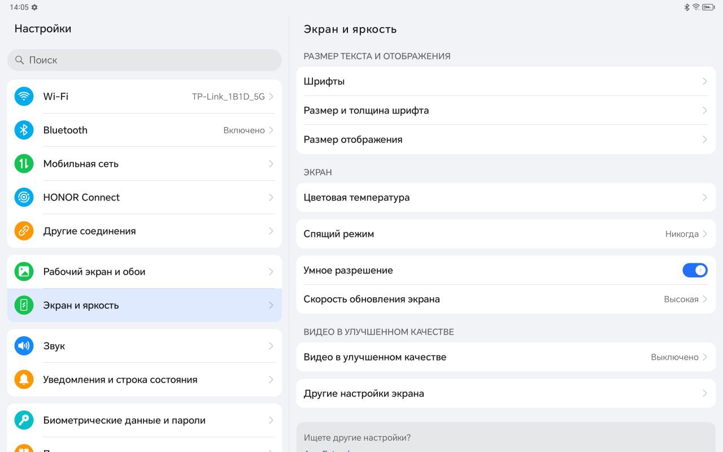Open the Wi-Fi settings section
The width and height of the screenshot is (723, 452).
[x=145, y=97]
